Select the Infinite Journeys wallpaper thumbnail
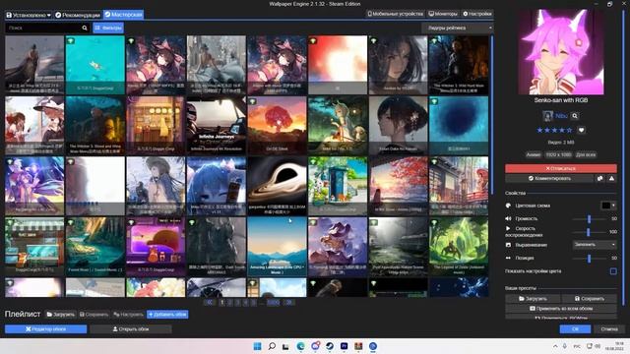630x354 pixels. 217,125
